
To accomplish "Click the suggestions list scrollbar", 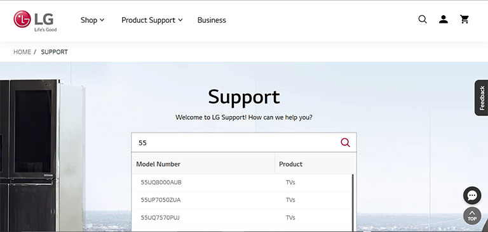I will click(353, 202).
